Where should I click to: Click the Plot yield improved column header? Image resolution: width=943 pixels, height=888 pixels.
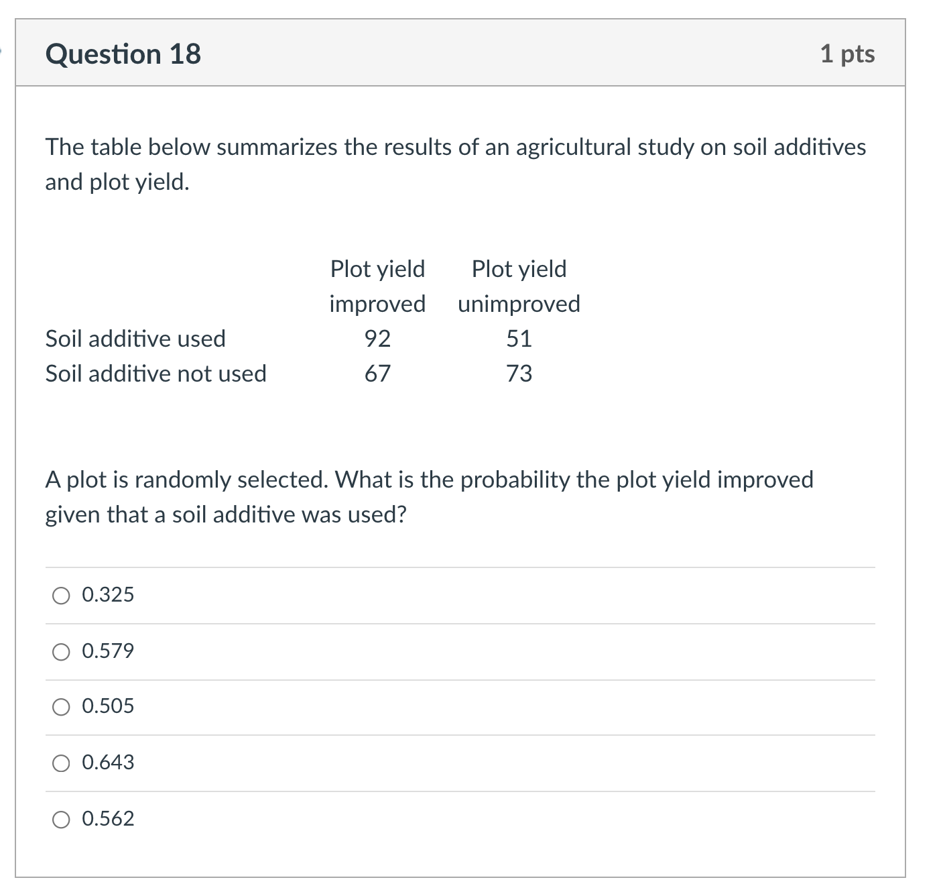(377, 286)
